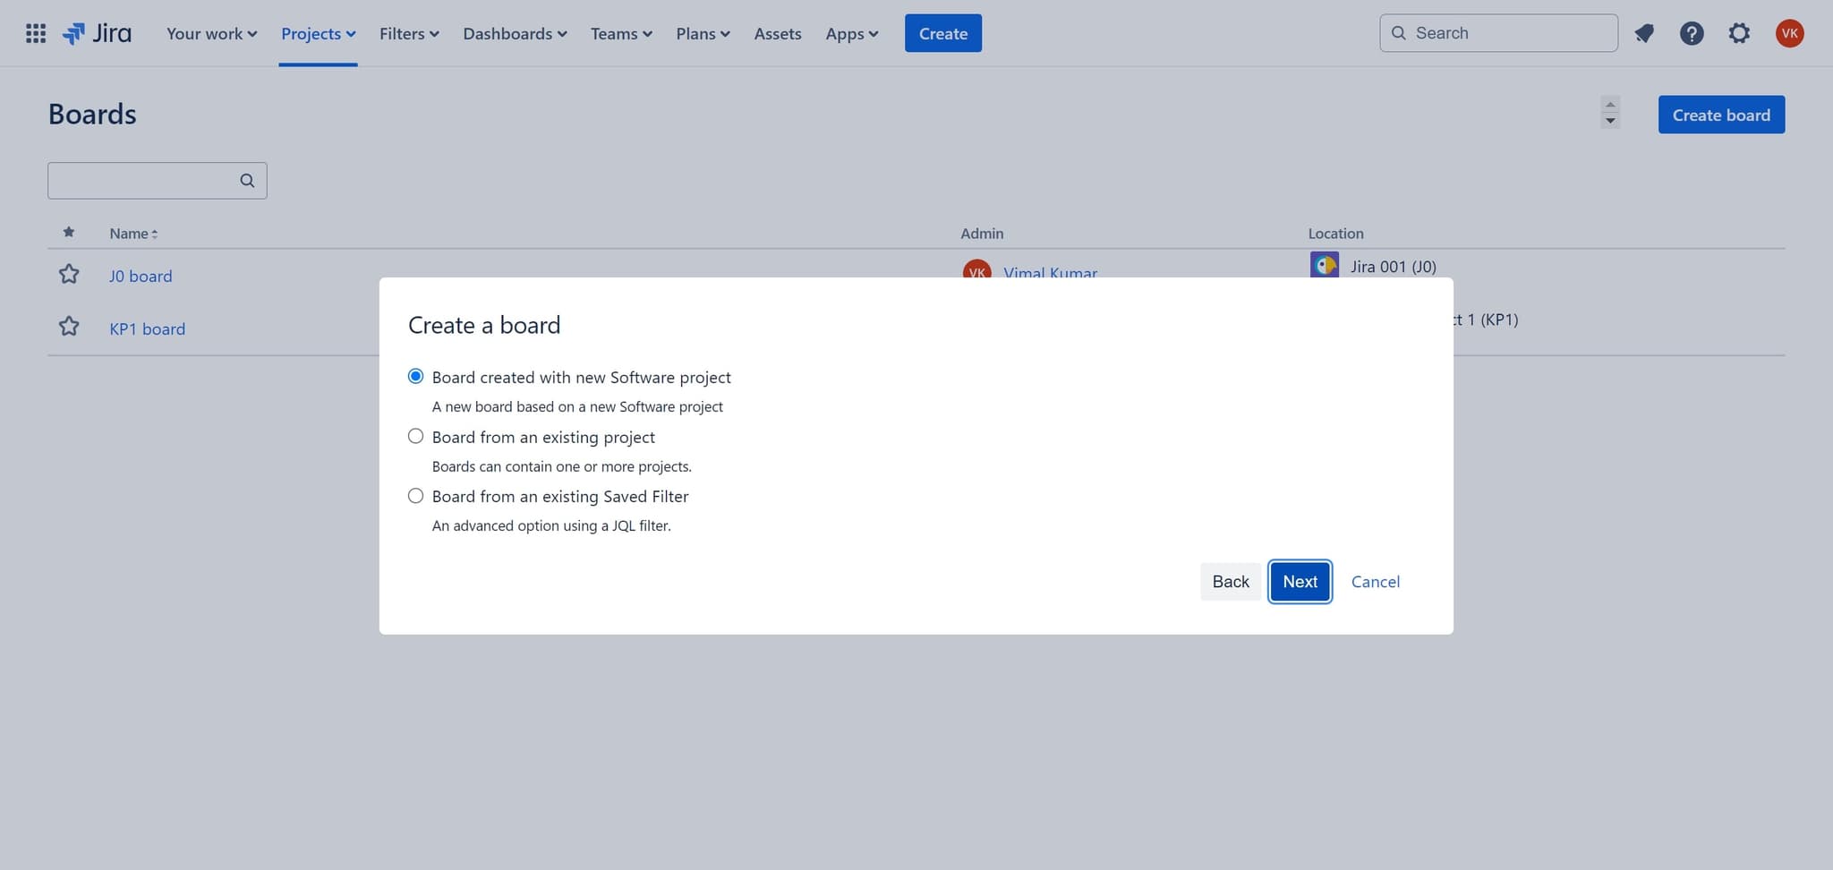Expand the Dashboards dropdown
This screenshot has height=870, width=1833.
pyautogui.click(x=515, y=34)
